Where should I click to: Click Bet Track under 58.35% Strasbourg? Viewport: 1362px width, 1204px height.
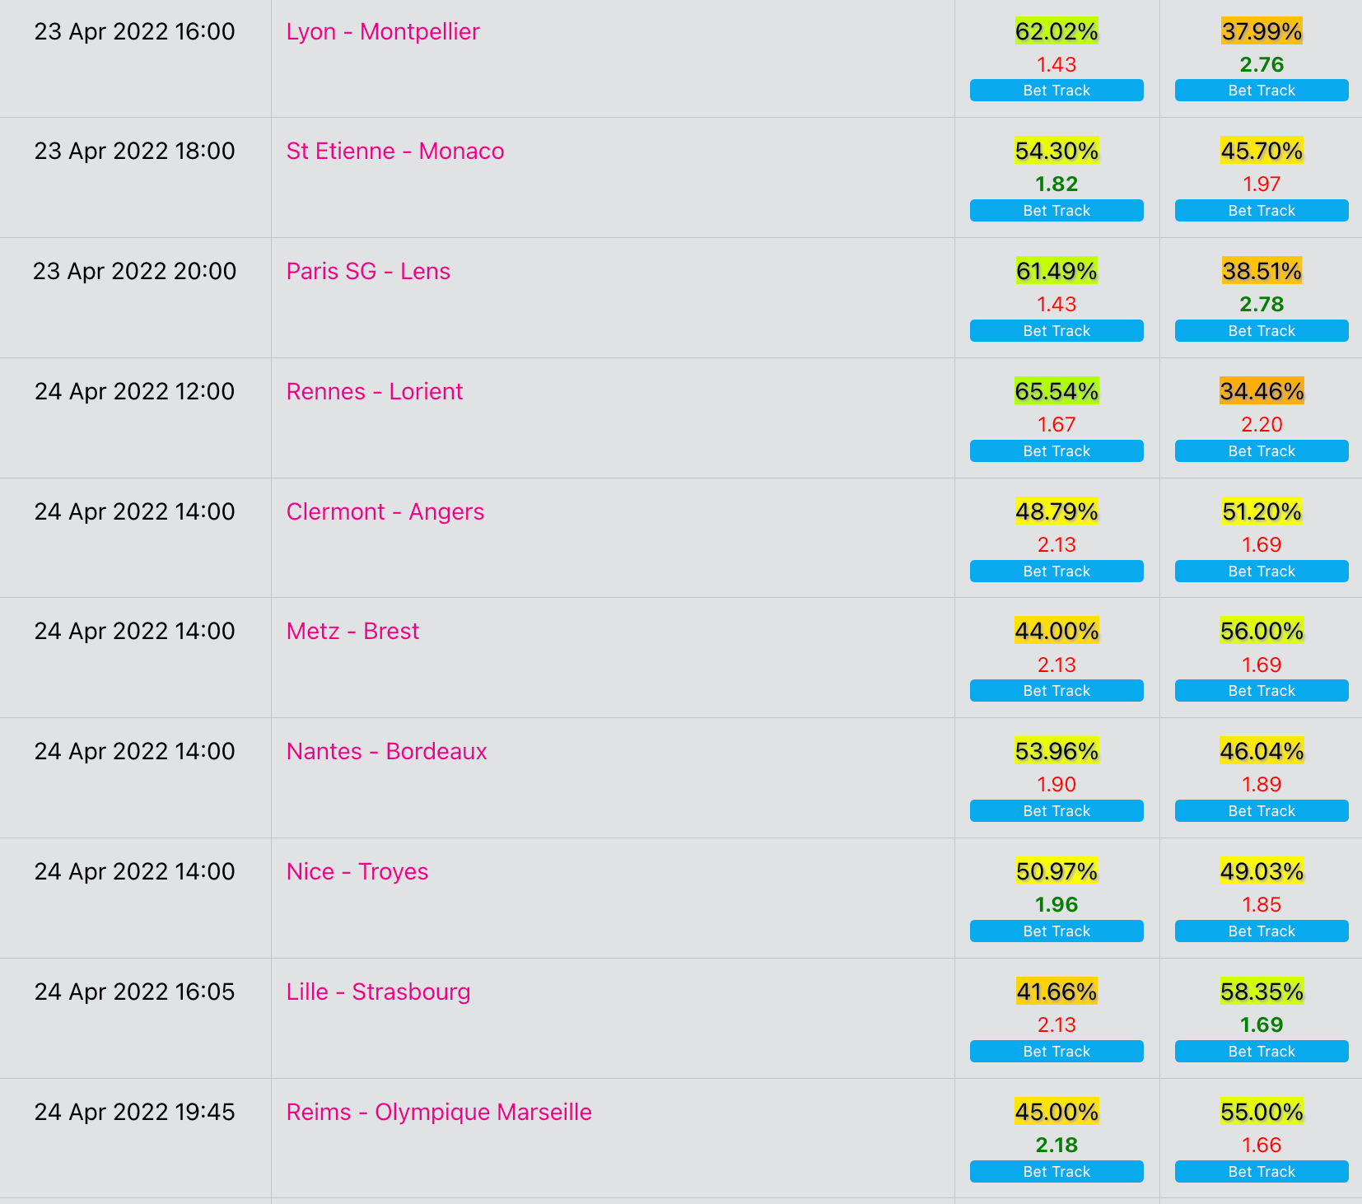(x=1262, y=1052)
